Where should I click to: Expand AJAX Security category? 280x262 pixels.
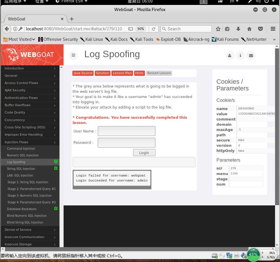(x=30, y=90)
